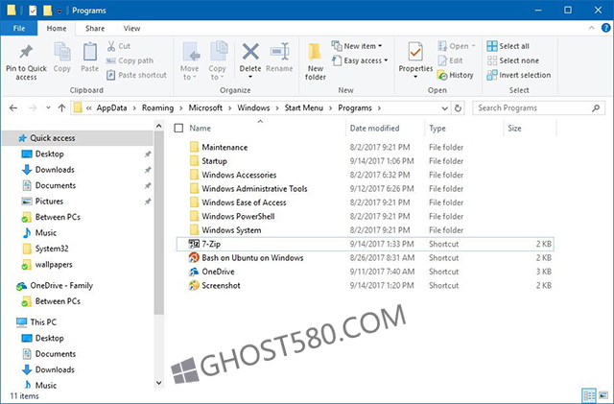Image resolution: width=614 pixels, height=404 pixels.
Task: Click Select none in ribbon
Action: [x=513, y=60]
